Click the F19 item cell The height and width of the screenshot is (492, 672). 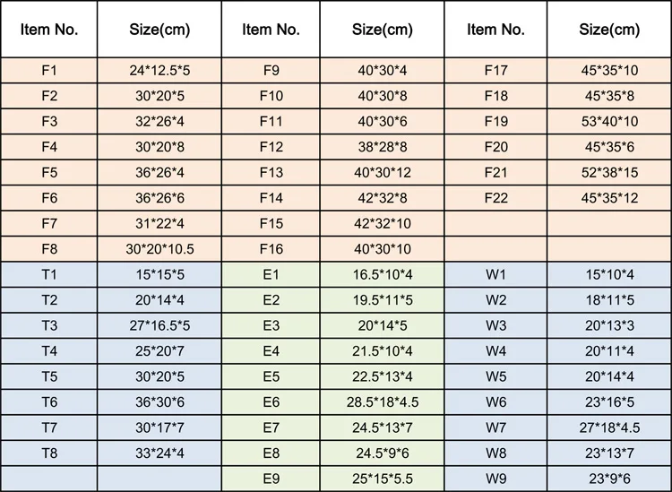[495, 121]
